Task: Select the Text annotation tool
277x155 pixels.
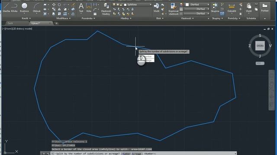Action: click(81, 8)
